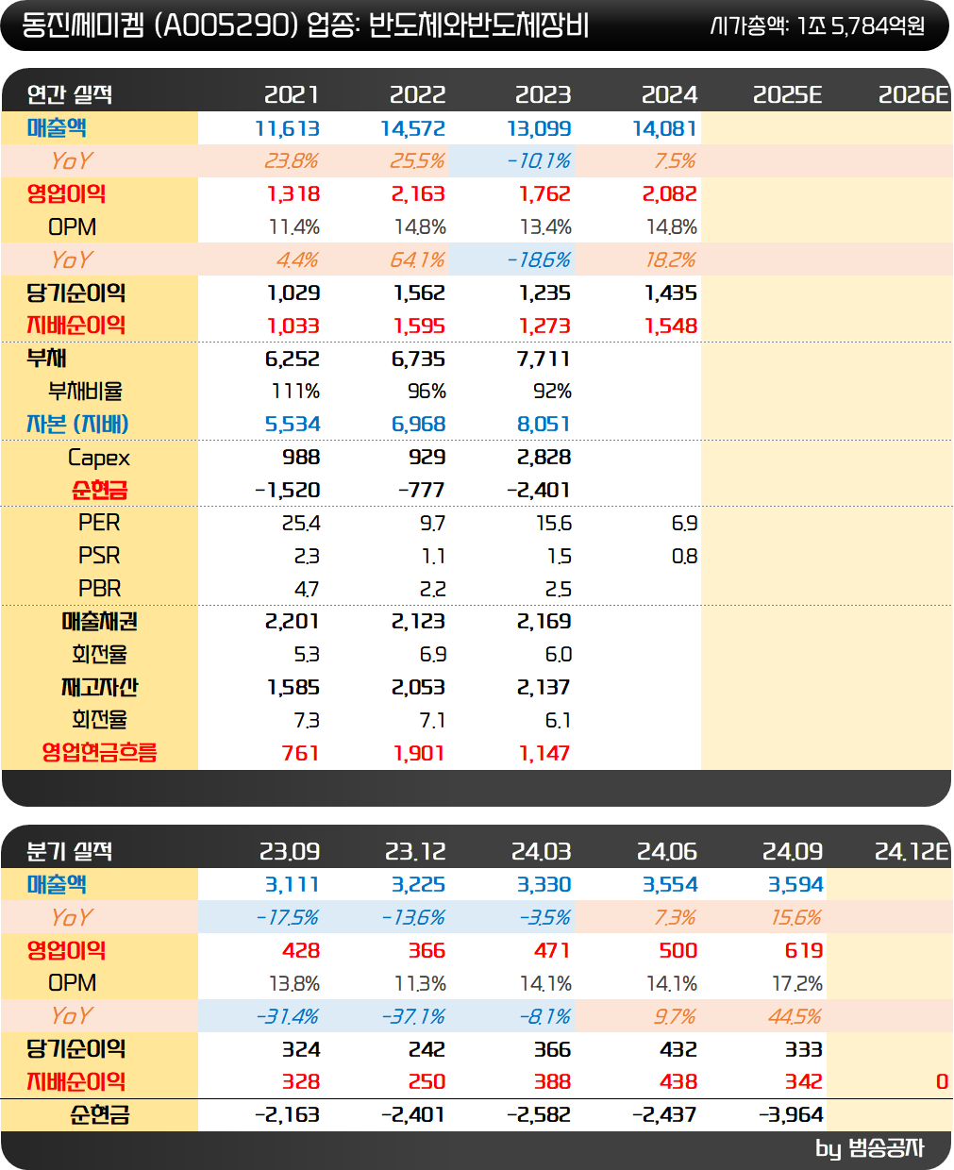Viewport: 954px width, 1170px height.
Task: Click the 2022 PBR value 2.2
Action: click(432, 589)
